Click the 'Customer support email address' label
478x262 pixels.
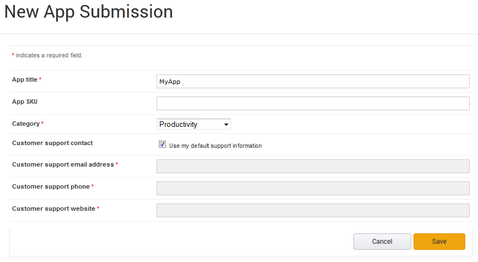coord(63,165)
